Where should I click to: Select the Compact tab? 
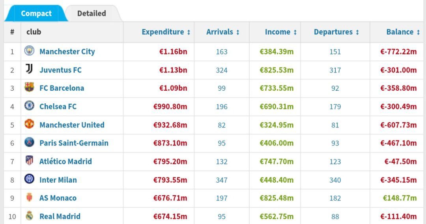tap(36, 13)
